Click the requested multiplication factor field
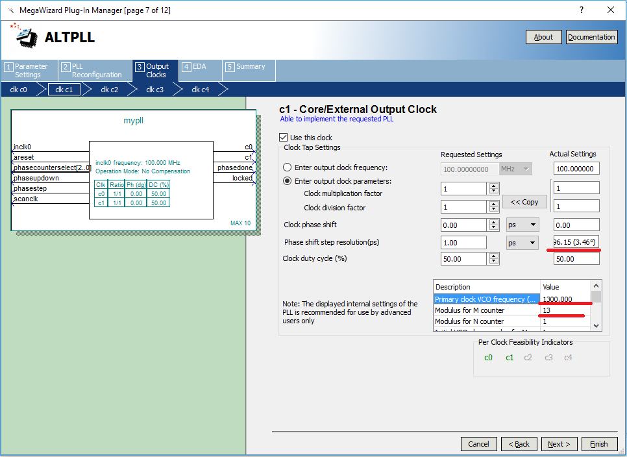Viewport: 627px width, 457px height. [x=464, y=189]
